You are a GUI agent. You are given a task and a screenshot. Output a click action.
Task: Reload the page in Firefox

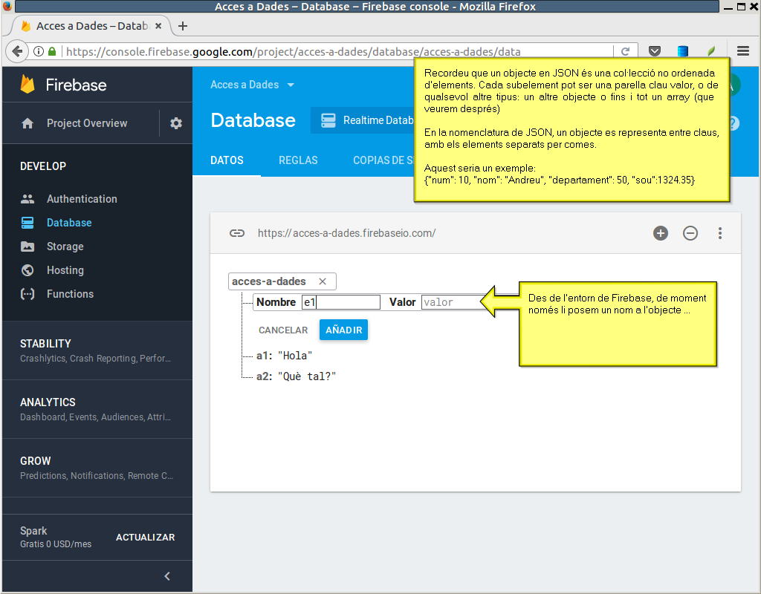pyautogui.click(x=625, y=51)
